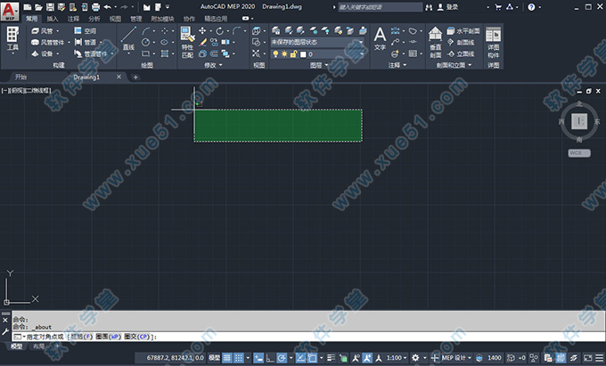Click the 圈围(WP) command option
Image resolution: width=606 pixels, height=366 pixels.
coord(108,337)
